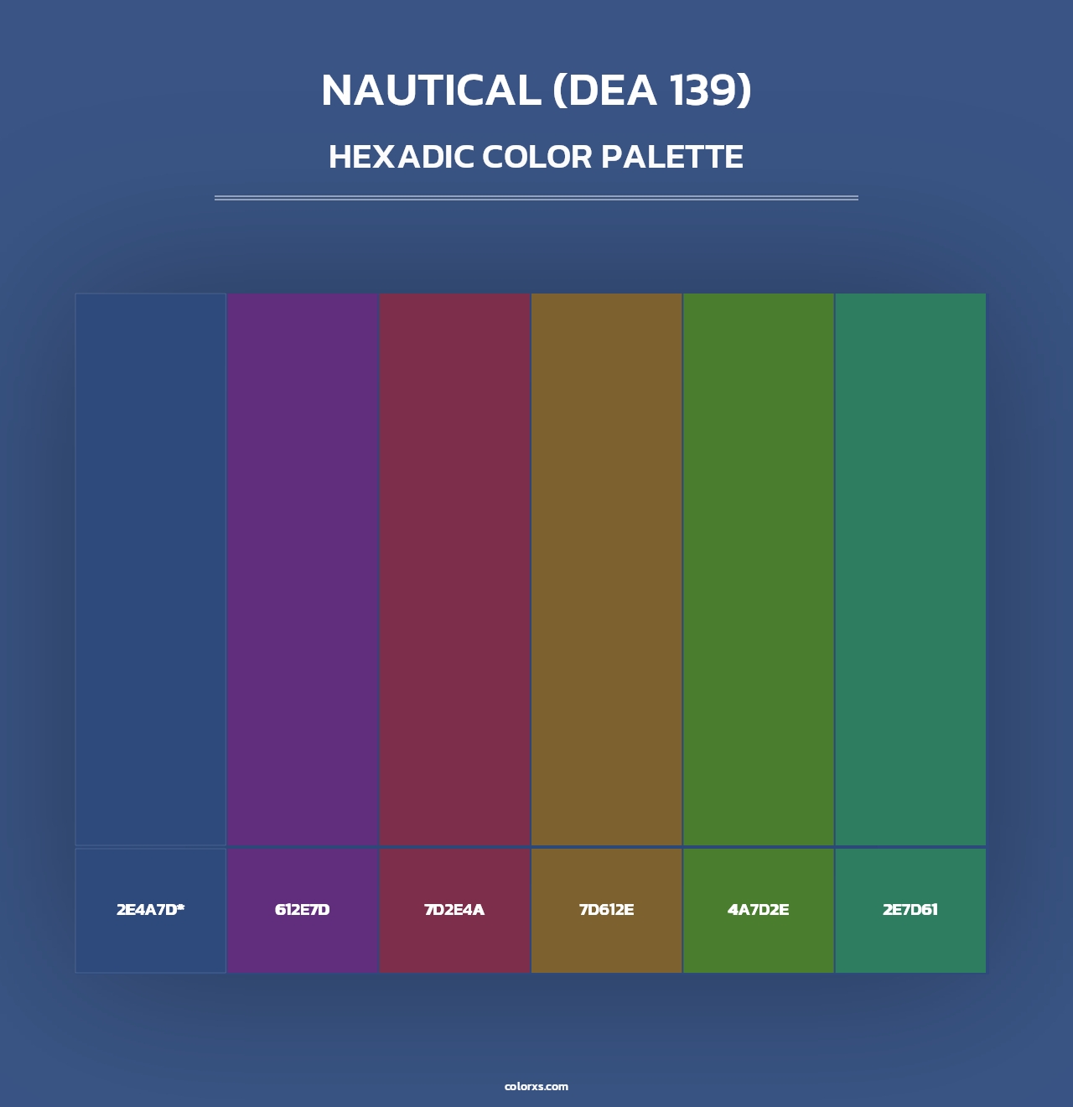
Task: Click the horizontal divider line under subtitle
Action: pos(536,199)
